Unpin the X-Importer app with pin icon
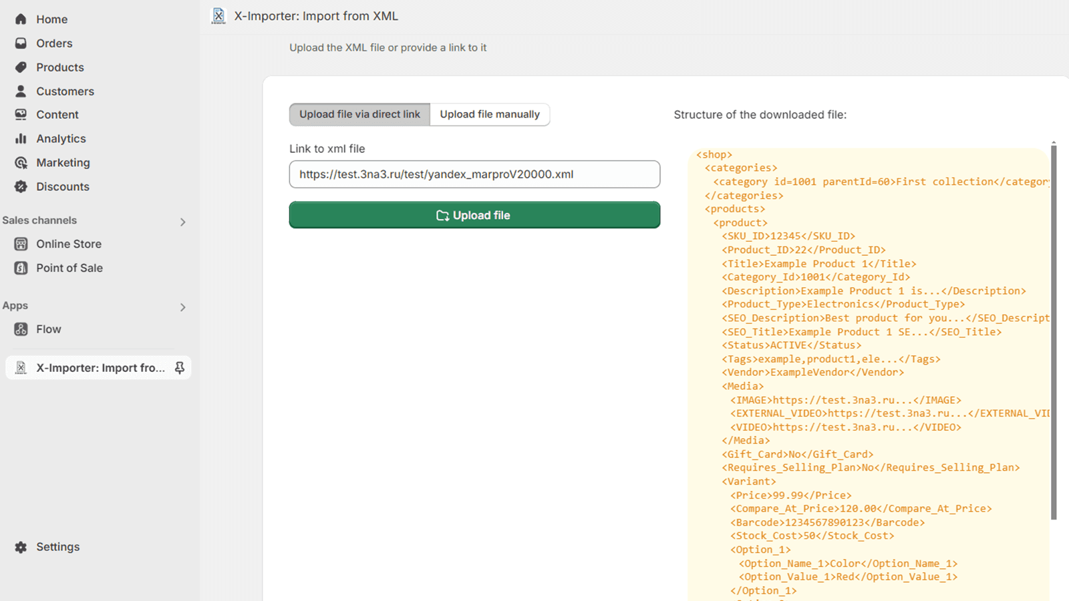This screenshot has height=601, width=1069. (x=179, y=368)
